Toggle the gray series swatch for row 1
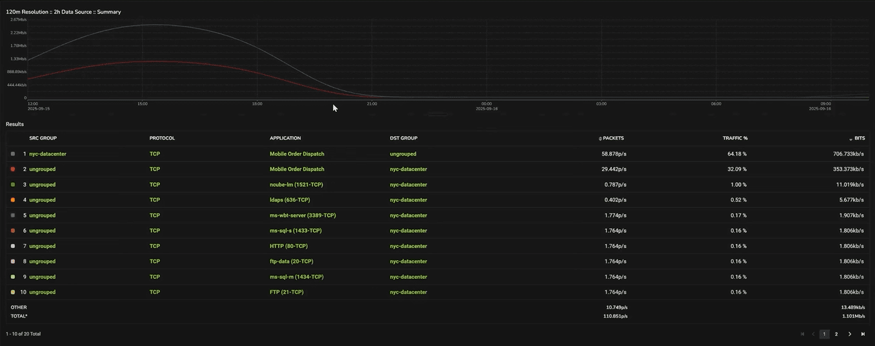The width and height of the screenshot is (875, 346). click(x=13, y=154)
